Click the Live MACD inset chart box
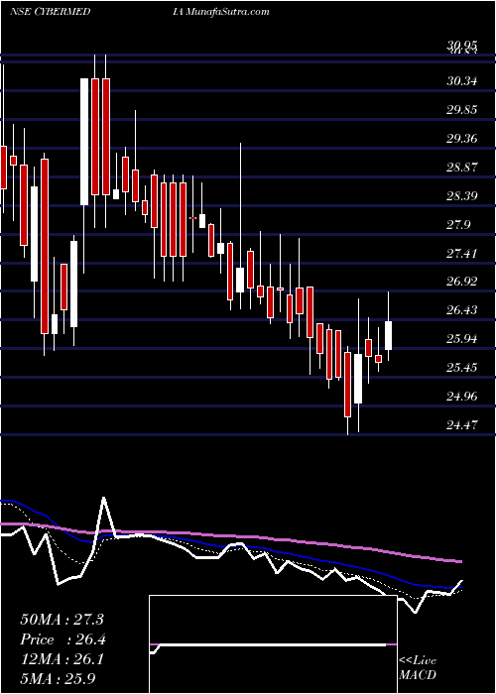Screen dimensions: 496x694 pos(273,644)
